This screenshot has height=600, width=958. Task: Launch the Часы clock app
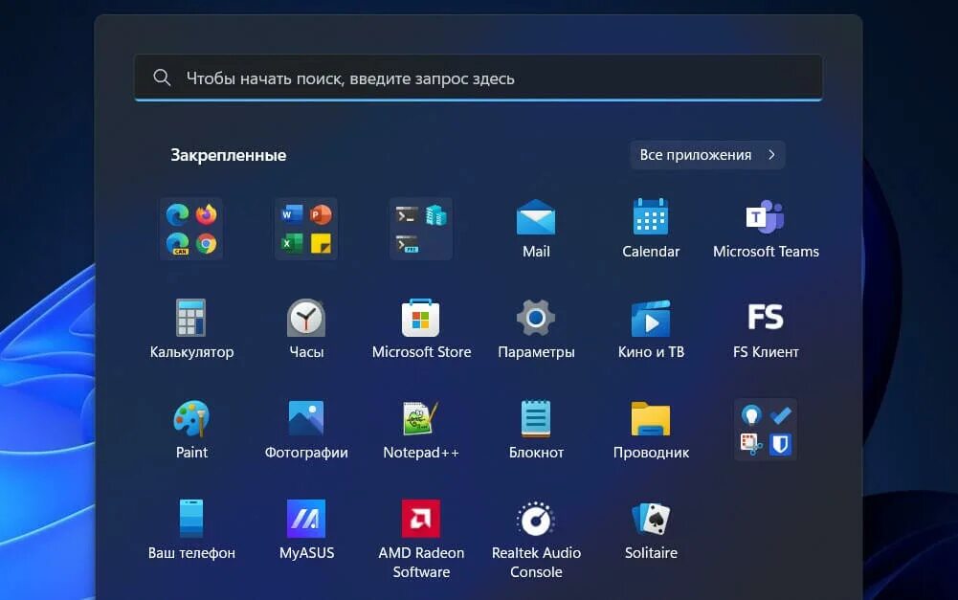(x=306, y=329)
